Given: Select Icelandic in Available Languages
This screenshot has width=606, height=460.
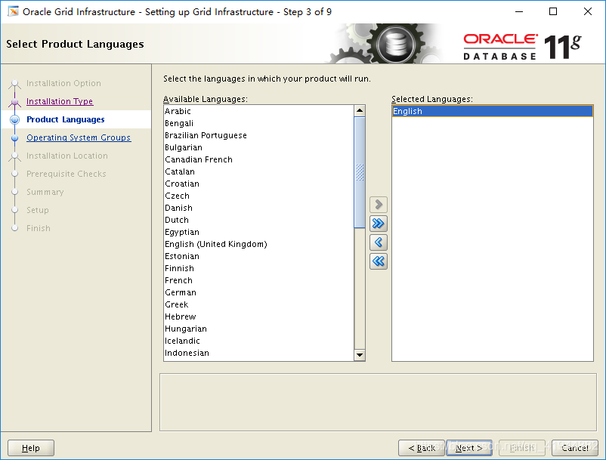Looking at the screenshot, I should click(x=258, y=341).
